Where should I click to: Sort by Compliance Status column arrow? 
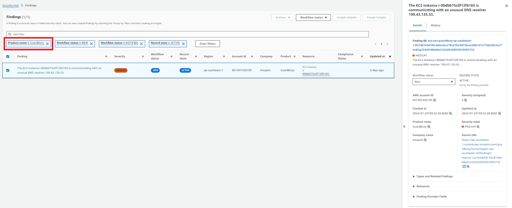pyautogui.click(x=362, y=57)
